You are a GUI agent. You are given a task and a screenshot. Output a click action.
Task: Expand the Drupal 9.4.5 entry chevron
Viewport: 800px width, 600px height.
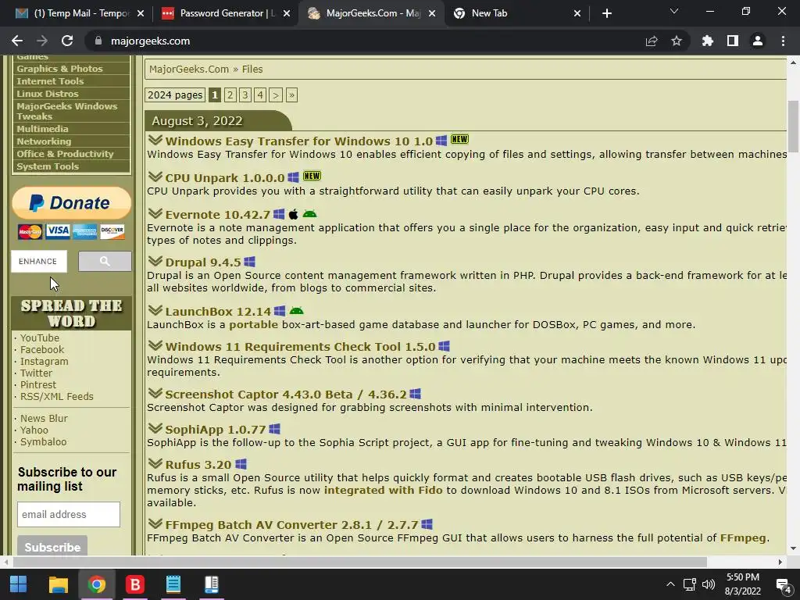pyautogui.click(x=155, y=261)
